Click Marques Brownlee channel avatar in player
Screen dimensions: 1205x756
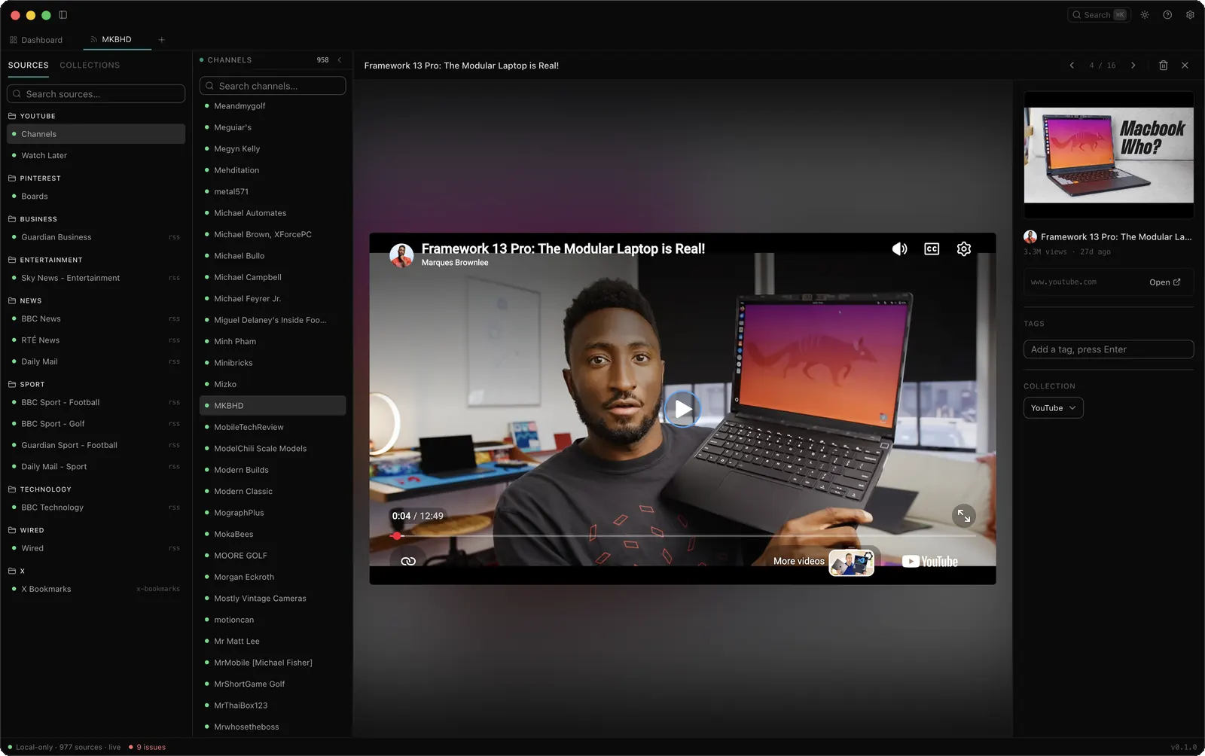tap(401, 255)
